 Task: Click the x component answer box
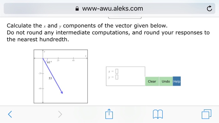[x=117, y=71]
